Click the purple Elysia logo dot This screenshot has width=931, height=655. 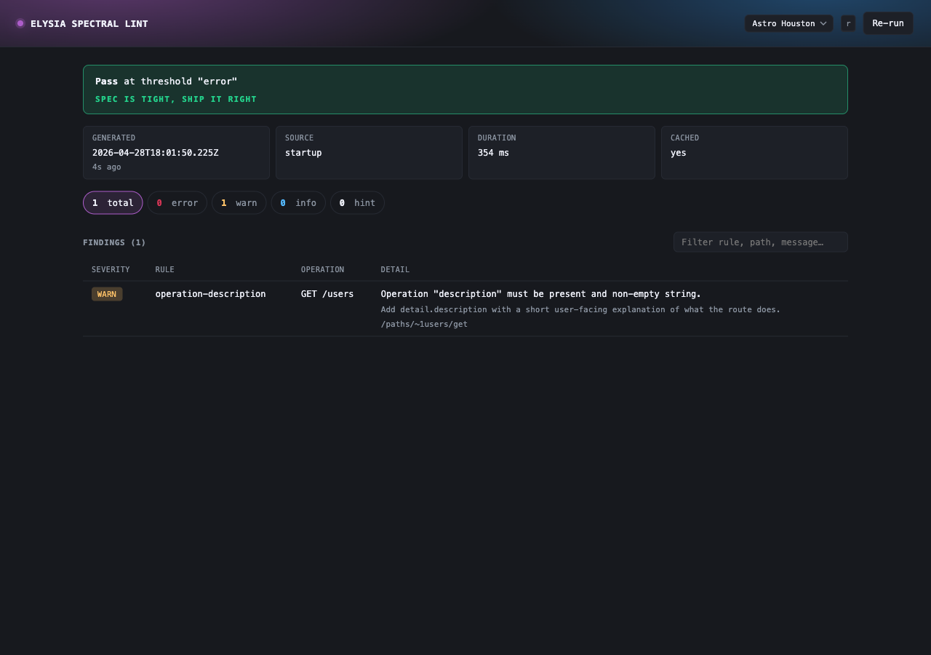(x=20, y=23)
